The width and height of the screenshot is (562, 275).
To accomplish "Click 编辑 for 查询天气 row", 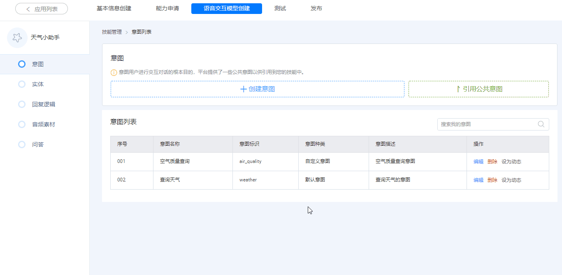I will [x=478, y=180].
